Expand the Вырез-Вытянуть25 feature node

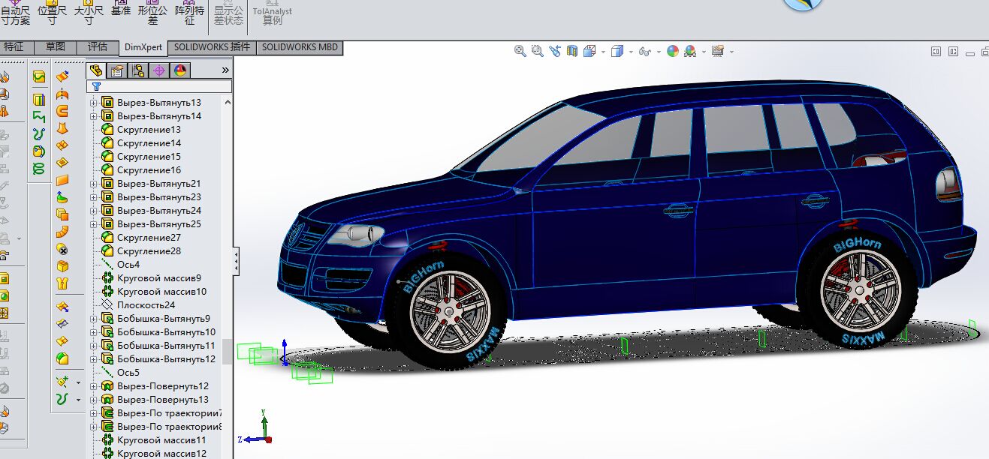pyautogui.click(x=94, y=224)
